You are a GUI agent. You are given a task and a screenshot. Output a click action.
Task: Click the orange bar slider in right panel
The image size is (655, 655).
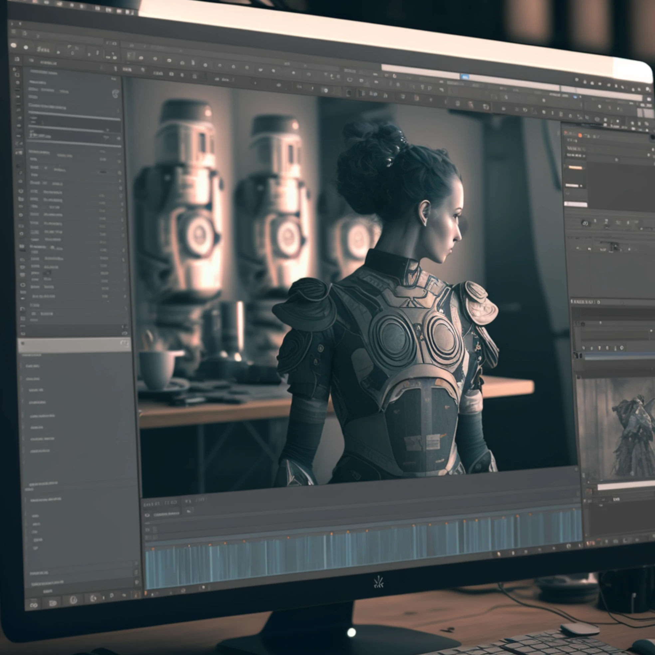[575, 167]
